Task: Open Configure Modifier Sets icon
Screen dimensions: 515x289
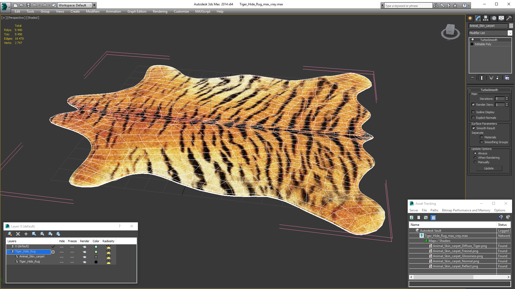Action: (507, 78)
